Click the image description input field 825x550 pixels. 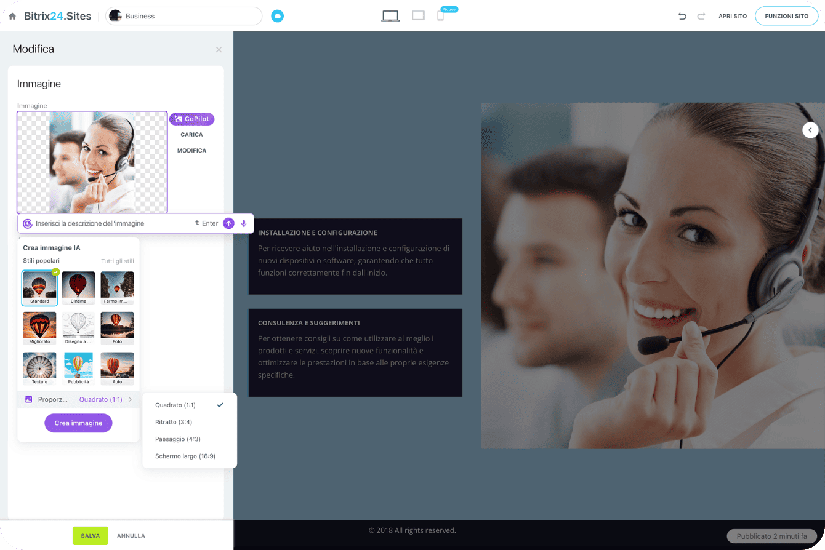tap(111, 223)
